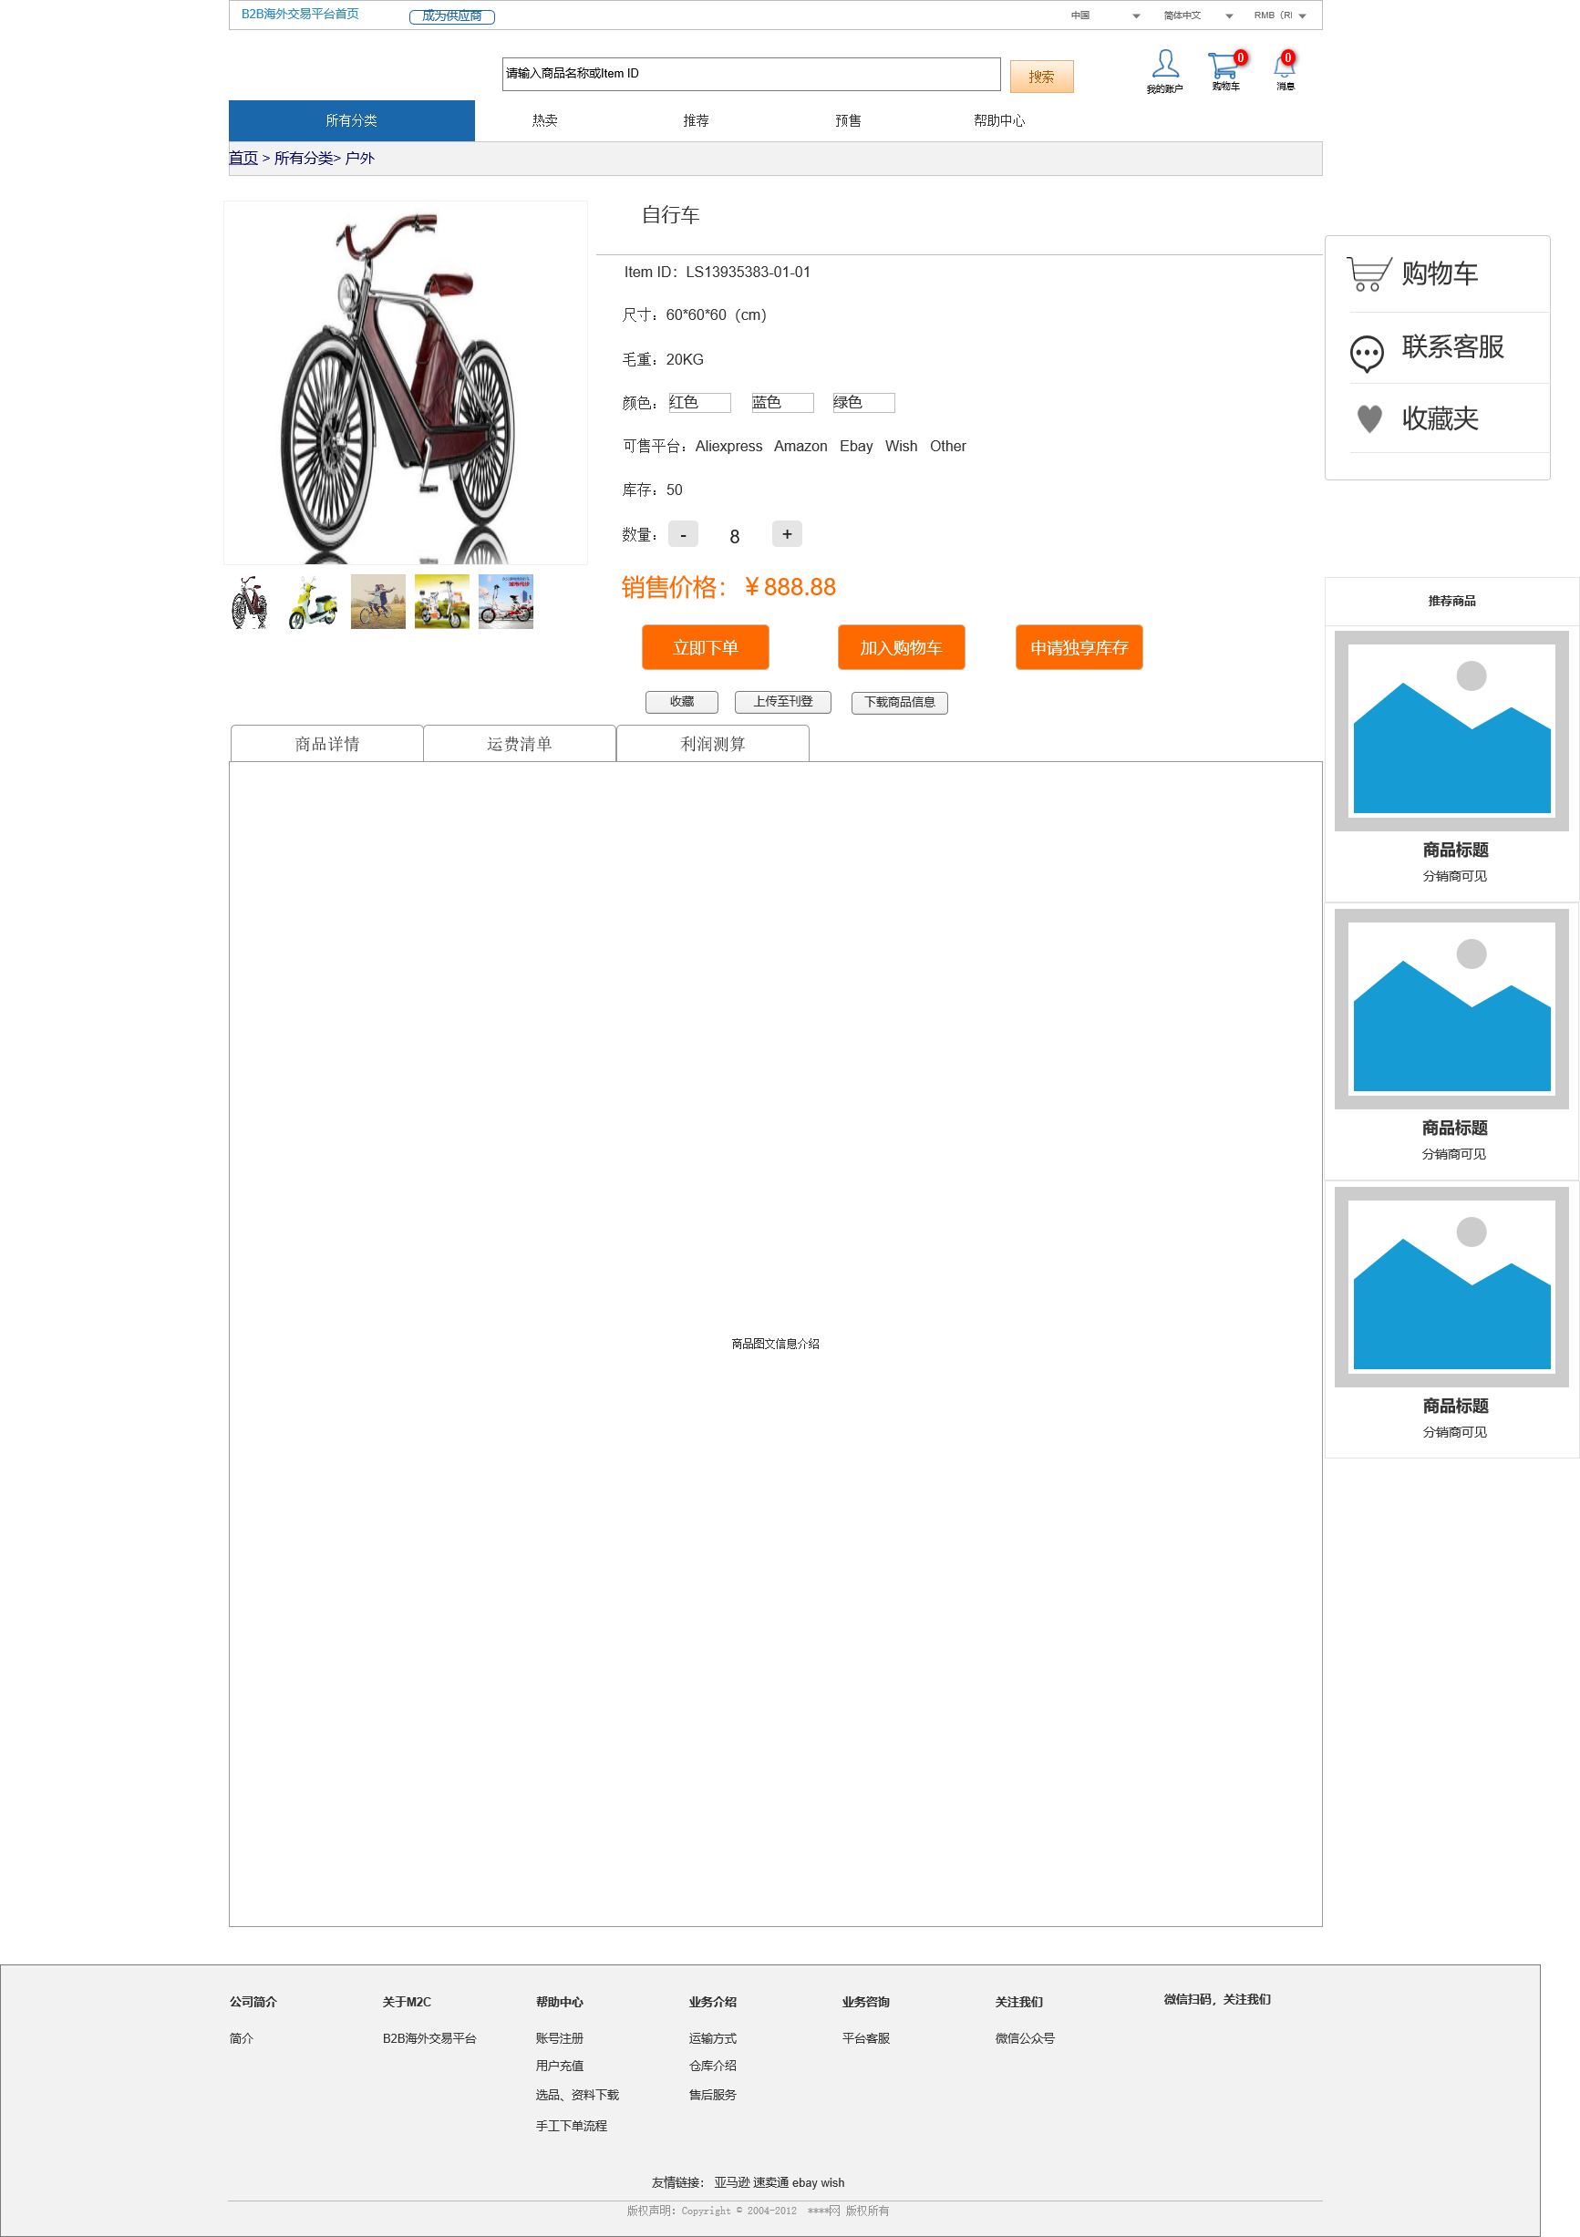Open the shopping cart icon in header

coord(1223,66)
